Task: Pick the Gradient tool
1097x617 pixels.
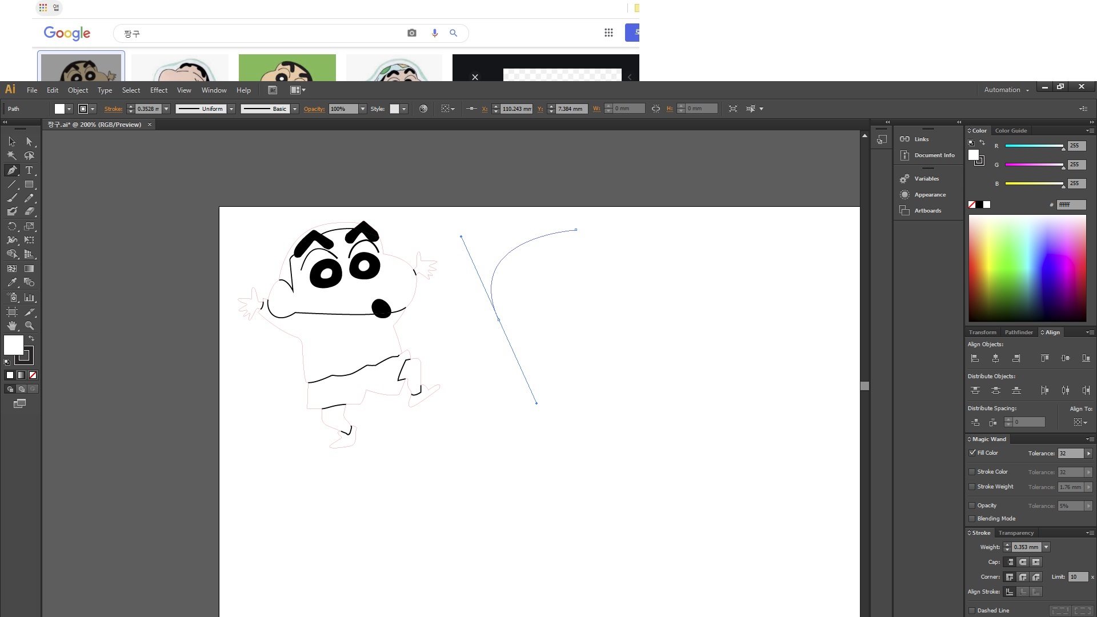Action: [x=29, y=269]
